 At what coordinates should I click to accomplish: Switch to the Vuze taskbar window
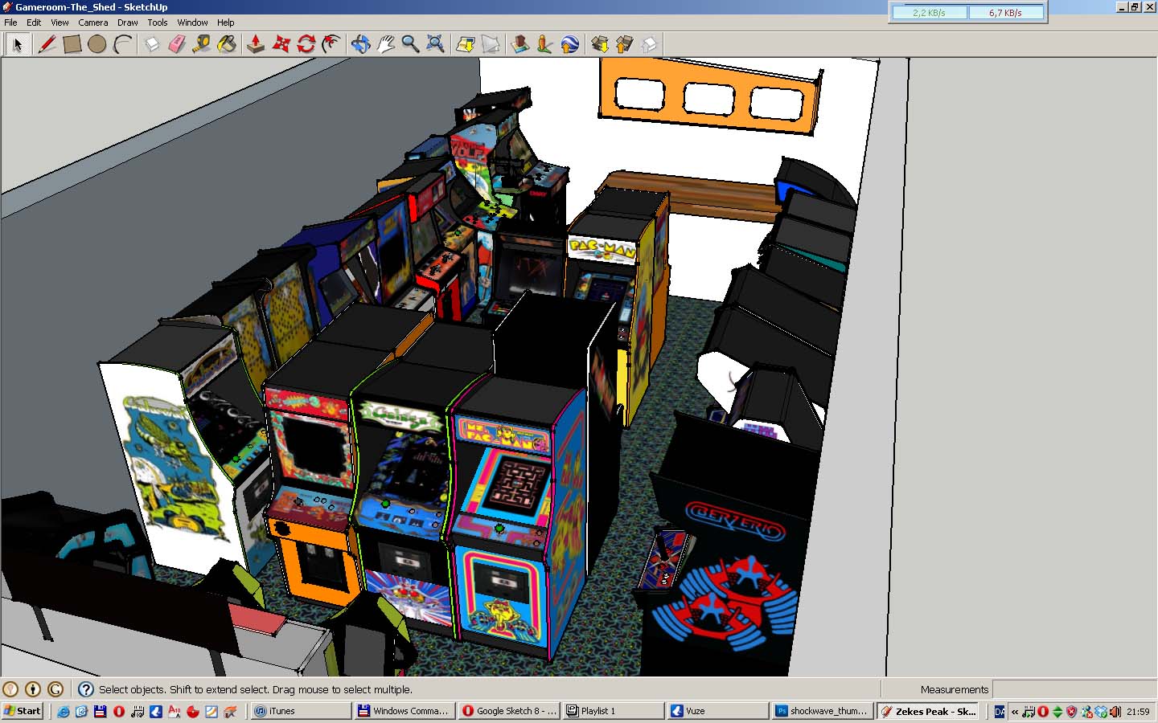point(718,711)
